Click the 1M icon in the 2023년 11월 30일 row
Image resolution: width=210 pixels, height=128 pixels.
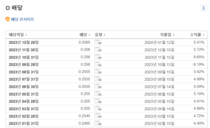[x=98, y=50]
